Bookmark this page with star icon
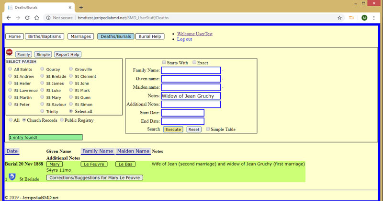 [x=339, y=18]
